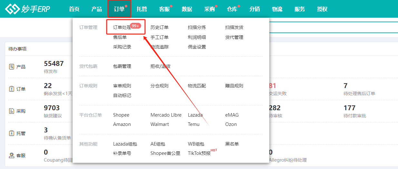
Task: Click the 产品 icon in the to-do list
Action: click(x=12, y=67)
